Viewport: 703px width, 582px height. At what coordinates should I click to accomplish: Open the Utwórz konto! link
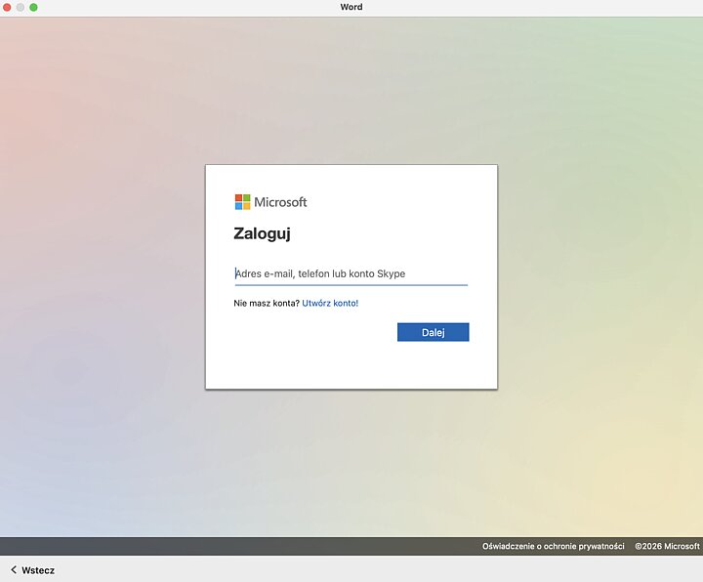pos(330,303)
